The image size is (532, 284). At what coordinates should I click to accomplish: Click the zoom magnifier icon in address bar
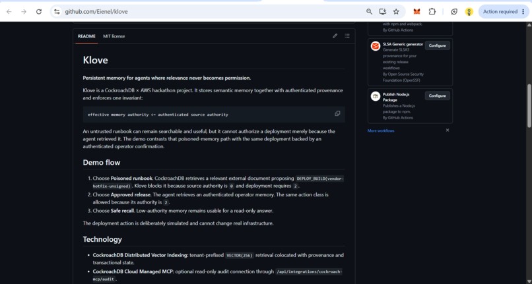pyautogui.click(x=369, y=11)
